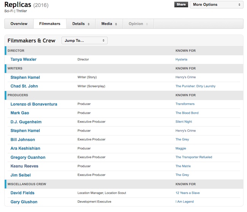Open director Tanya Wexler's profile

tap(24, 60)
